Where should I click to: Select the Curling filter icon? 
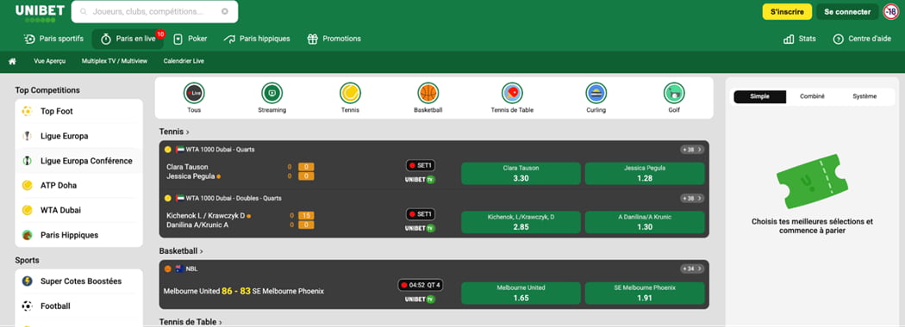(x=596, y=92)
